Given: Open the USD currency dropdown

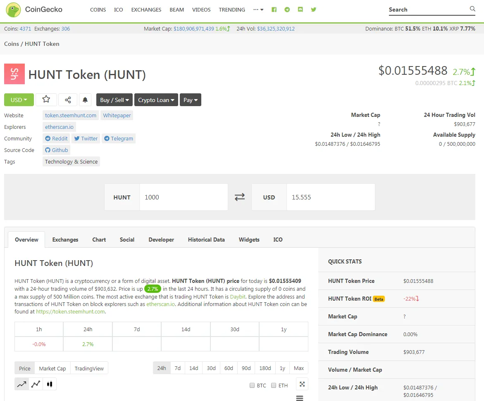Looking at the screenshot, I should 19,100.
